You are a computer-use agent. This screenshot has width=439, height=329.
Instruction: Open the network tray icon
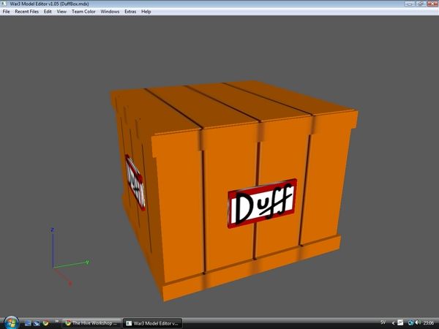pyautogui.click(x=410, y=323)
